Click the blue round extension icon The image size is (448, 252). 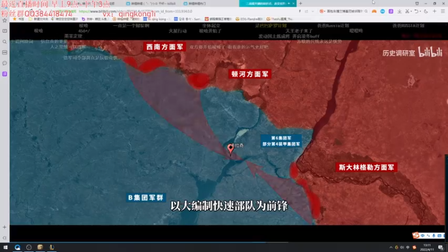[x=382, y=11]
